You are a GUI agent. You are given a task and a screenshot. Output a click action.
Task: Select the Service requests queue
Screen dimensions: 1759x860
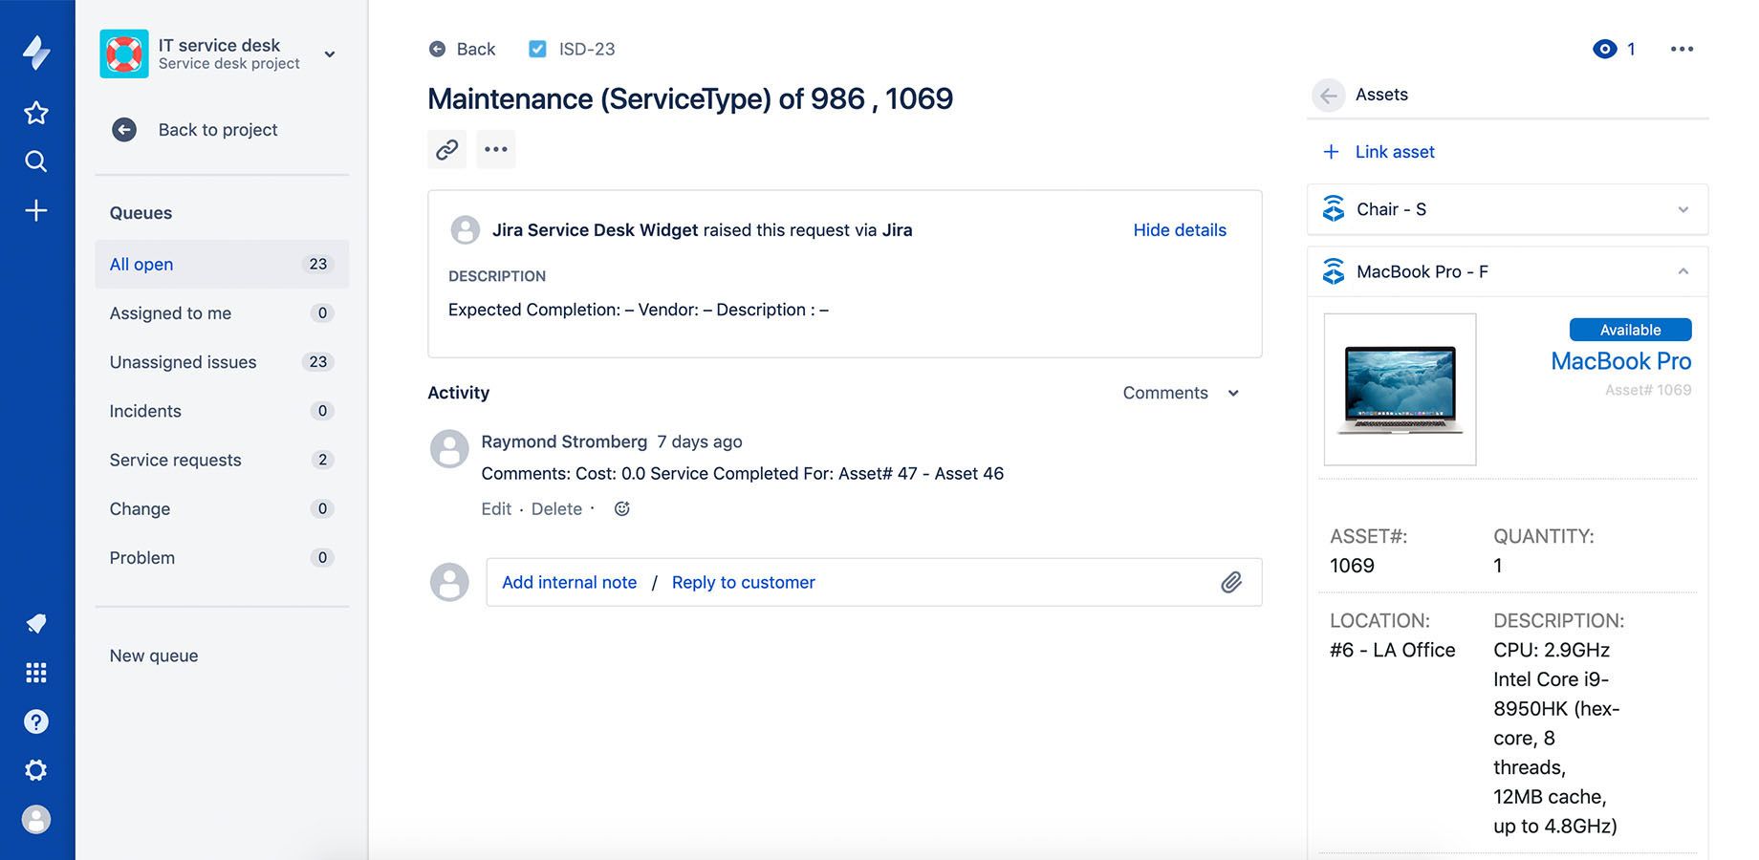click(222, 460)
